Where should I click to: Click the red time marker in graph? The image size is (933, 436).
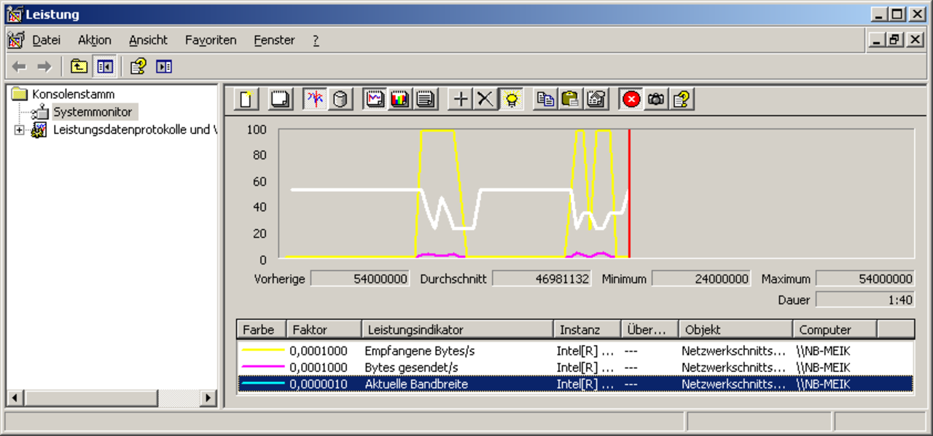click(x=629, y=194)
